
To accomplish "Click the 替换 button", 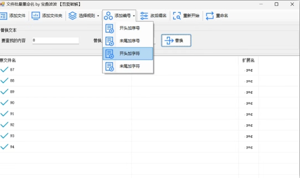I will point(176,40).
